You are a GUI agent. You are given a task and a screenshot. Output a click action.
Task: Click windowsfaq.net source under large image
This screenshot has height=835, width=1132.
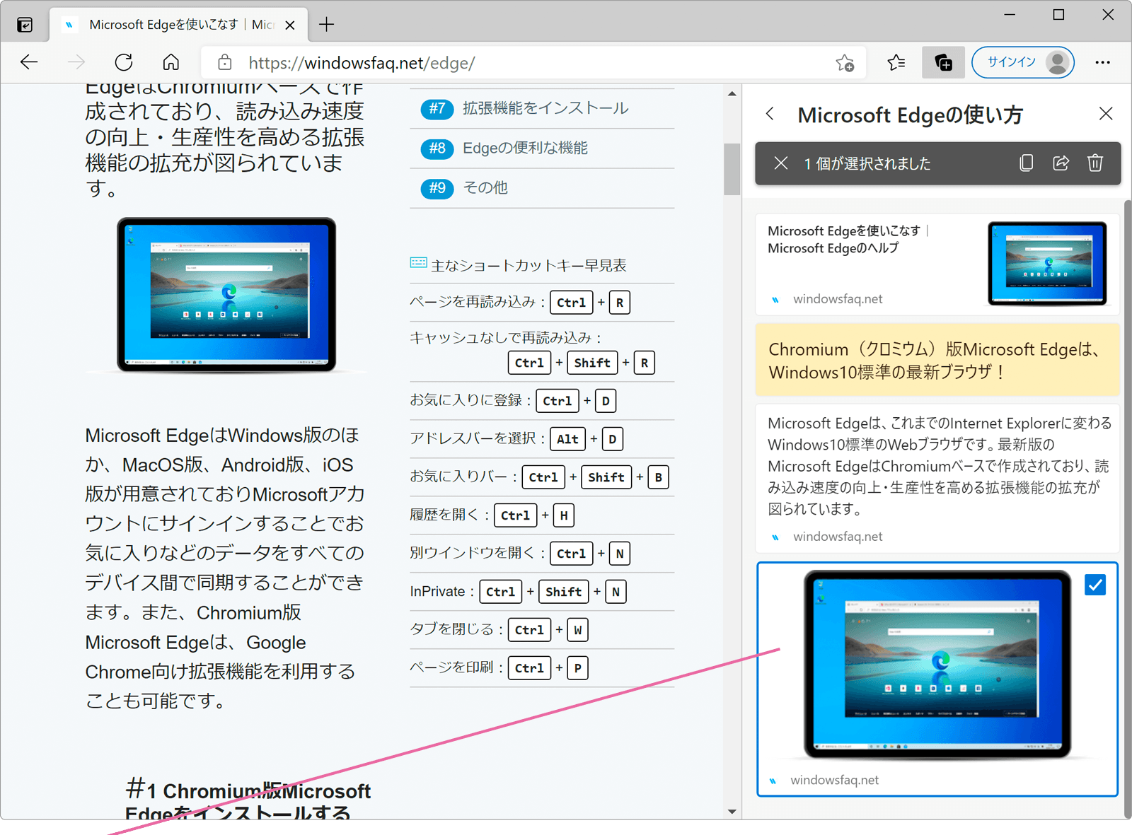834,780
